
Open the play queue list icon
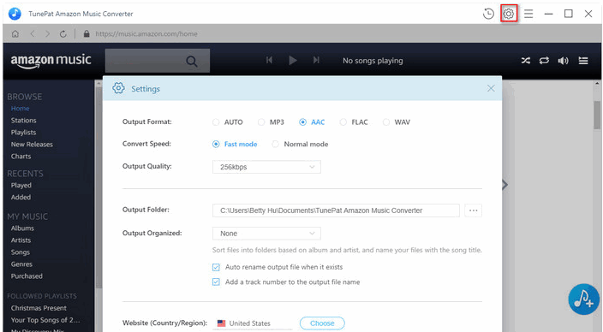583,61
